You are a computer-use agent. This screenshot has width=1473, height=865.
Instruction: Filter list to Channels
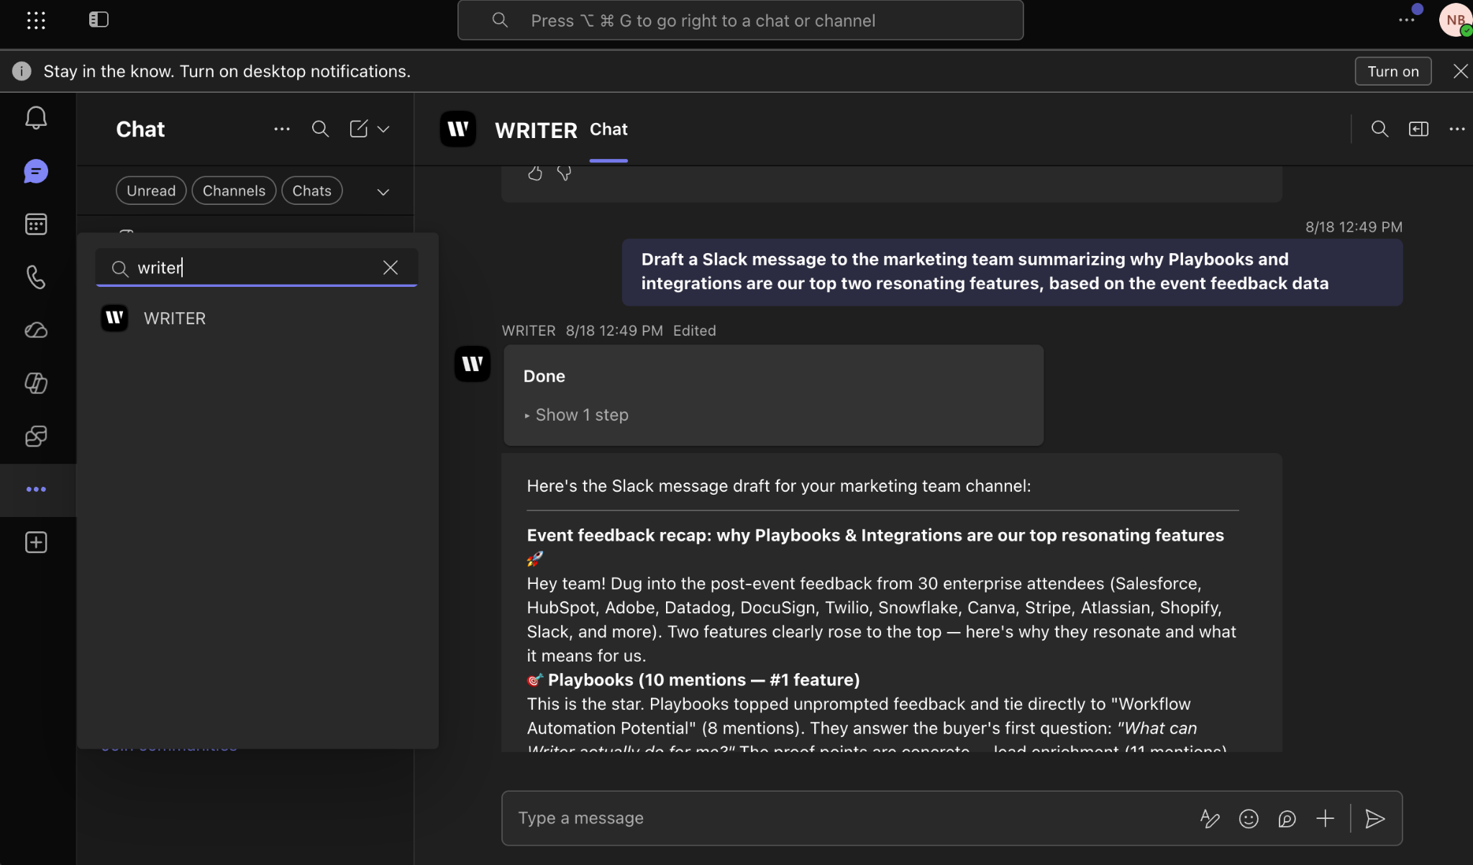234,191
